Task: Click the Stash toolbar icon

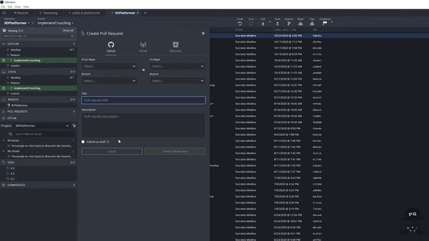Action: pos(300,24)
